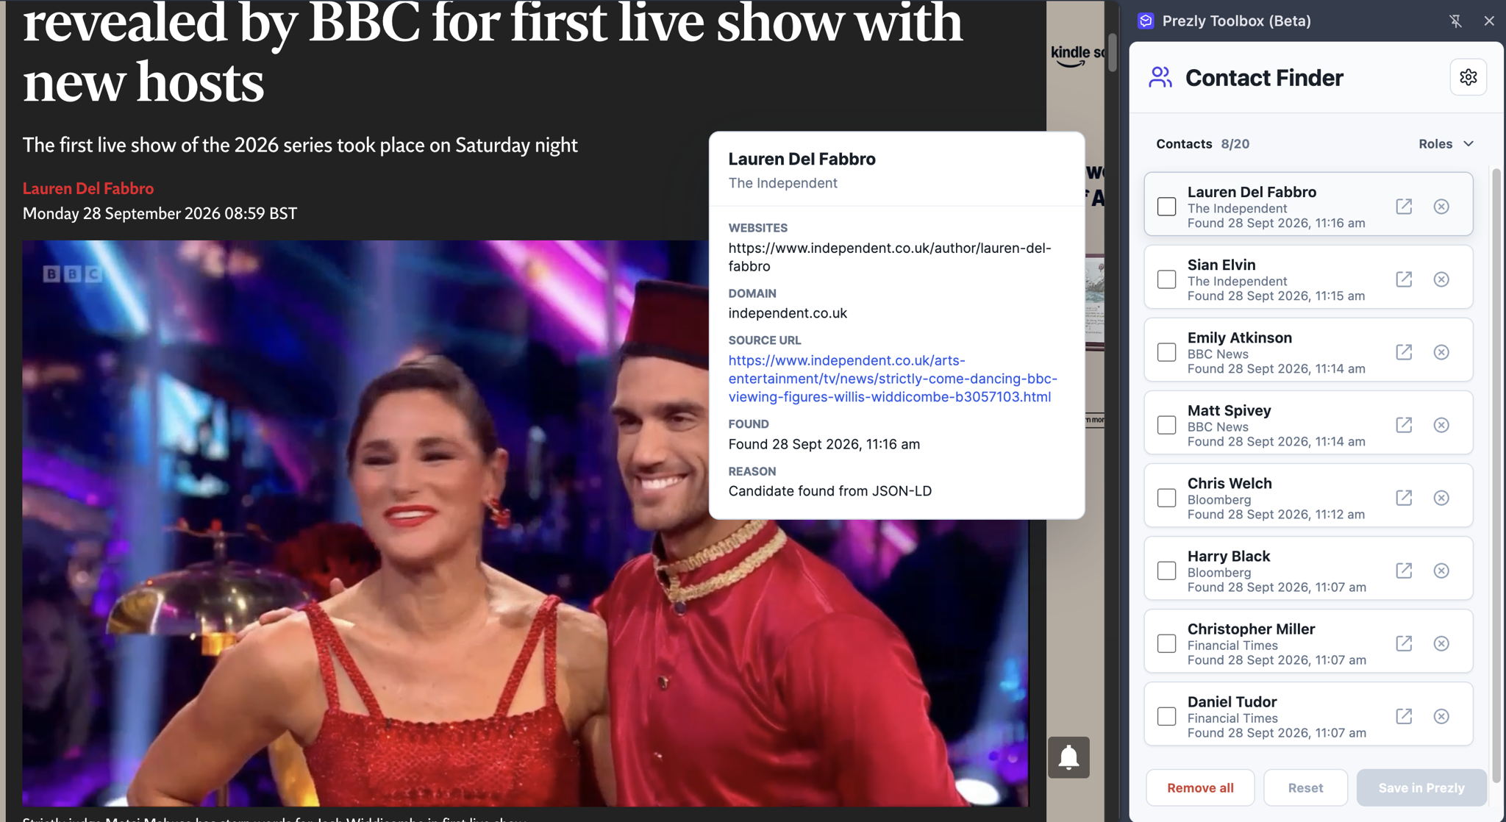Screen dimensions: 1506x822
Task: Click the Remove all button
Action: (1200, 787)
